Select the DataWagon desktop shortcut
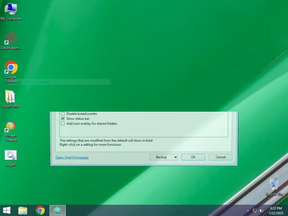Image resolution: width=288 pixels, height=216 pixels. (x=11, y=41)
